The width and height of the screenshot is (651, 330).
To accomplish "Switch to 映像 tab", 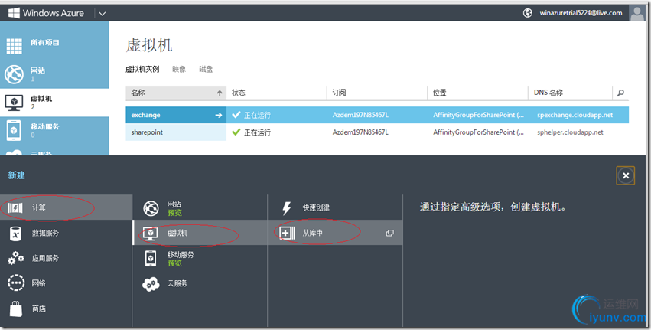I will (x=179, y=69).
